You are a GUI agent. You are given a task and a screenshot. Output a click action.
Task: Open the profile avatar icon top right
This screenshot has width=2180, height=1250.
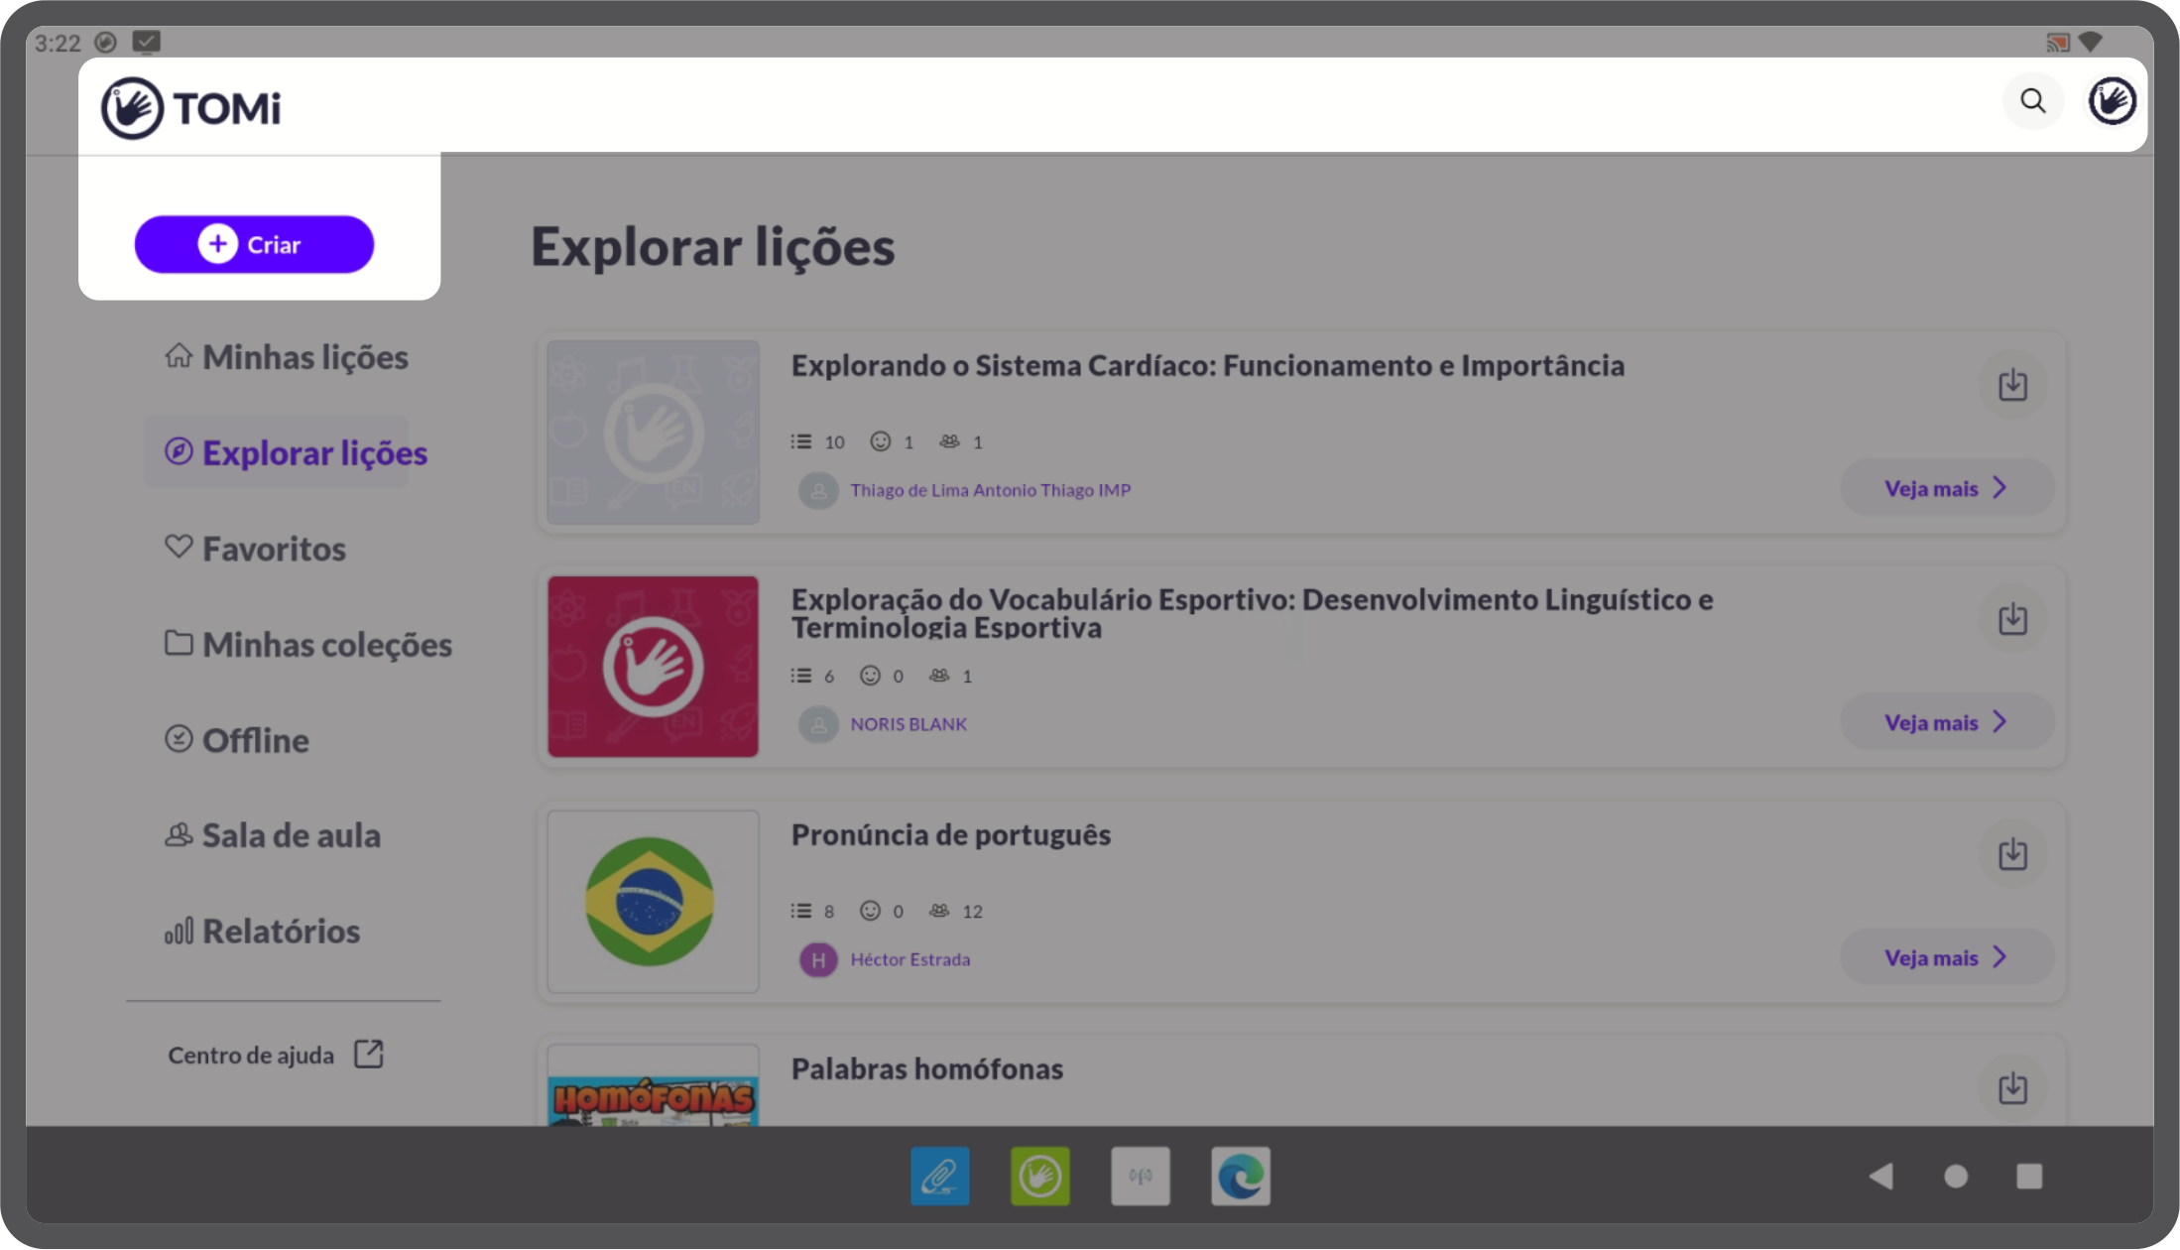pos(2112,101)
